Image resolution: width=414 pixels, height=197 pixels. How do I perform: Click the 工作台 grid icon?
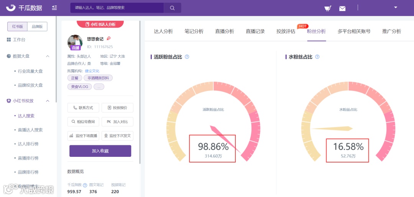[9, 40]
